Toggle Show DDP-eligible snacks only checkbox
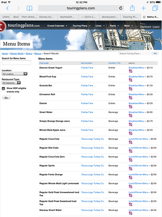162x217 pixels. click(3, 89)
